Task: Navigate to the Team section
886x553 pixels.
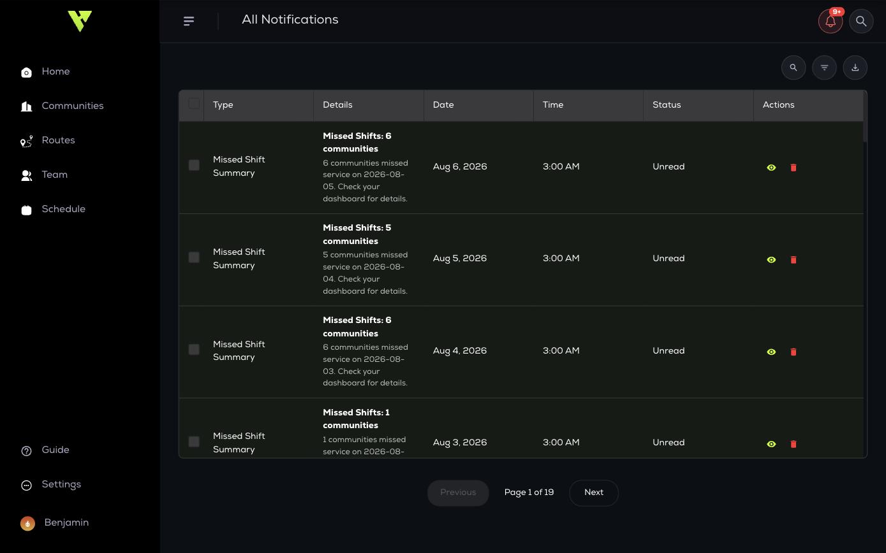Action: 44,175
